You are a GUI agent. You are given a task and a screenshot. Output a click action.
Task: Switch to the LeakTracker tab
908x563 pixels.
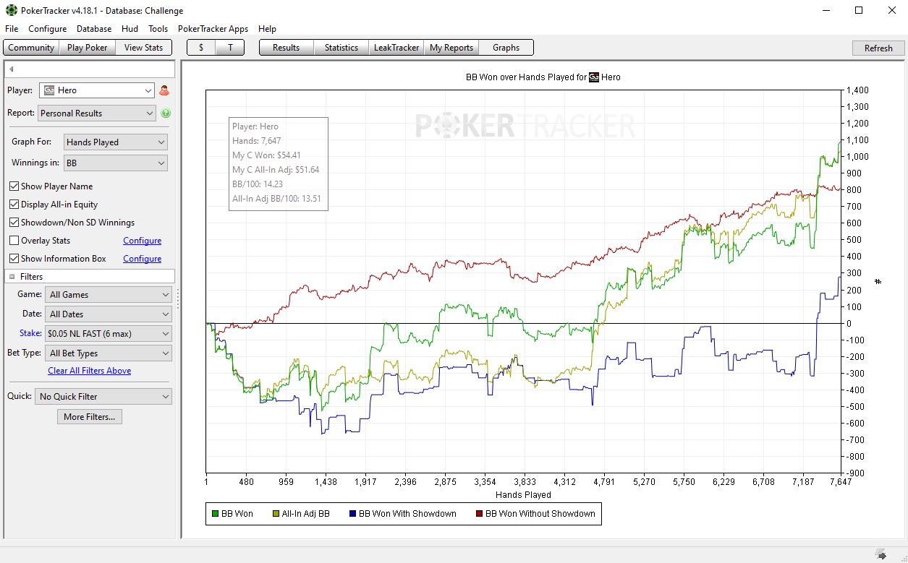pos(396,48)
